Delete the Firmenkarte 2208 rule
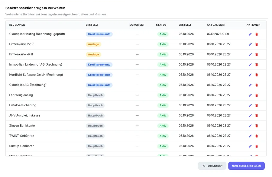This screenshot has height=177, width=272. (x=257, y=44)
